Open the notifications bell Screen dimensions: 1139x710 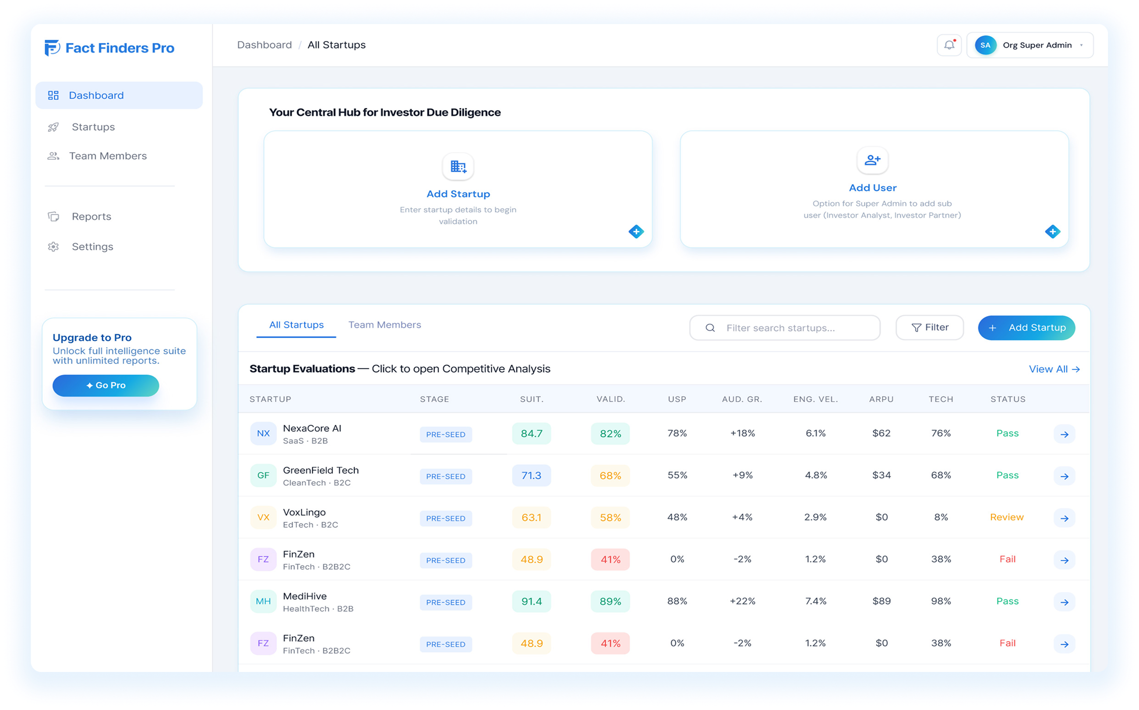pyautogui.click(x=949, y=45)
